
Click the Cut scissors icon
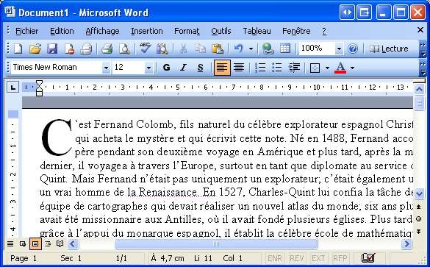183,49
